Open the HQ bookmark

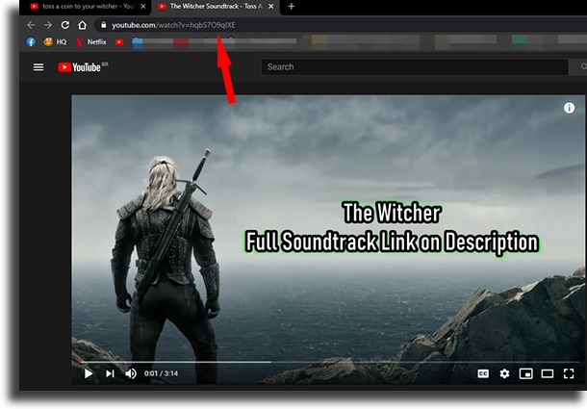coord(55,42)
